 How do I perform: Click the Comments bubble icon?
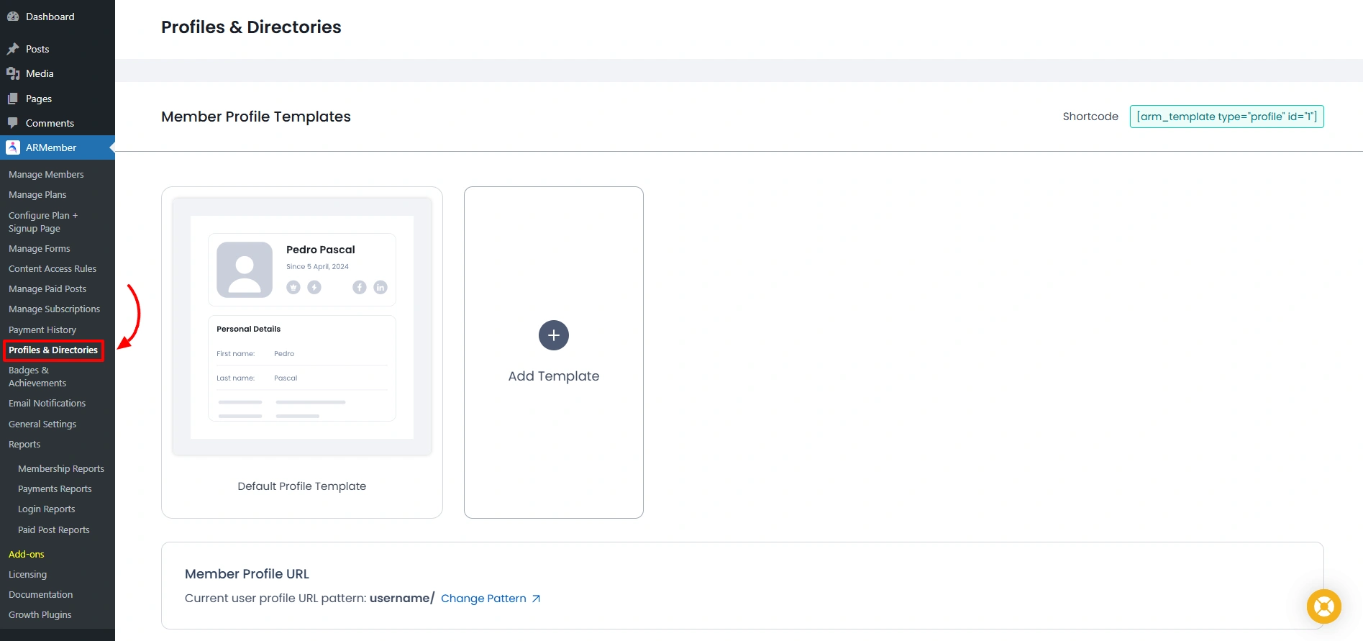[x=13, y=123]
